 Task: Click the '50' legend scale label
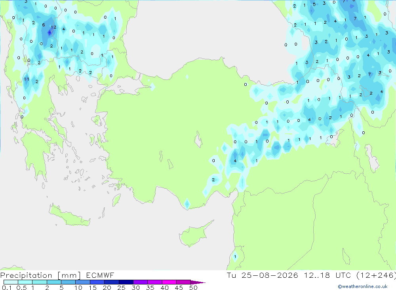[193, 288]
